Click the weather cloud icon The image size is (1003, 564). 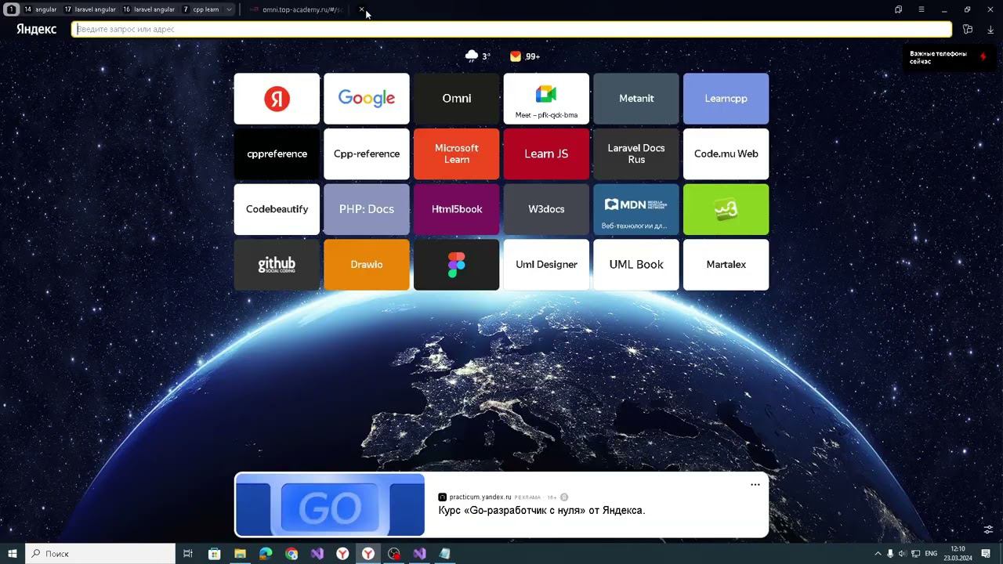[472, 56]
